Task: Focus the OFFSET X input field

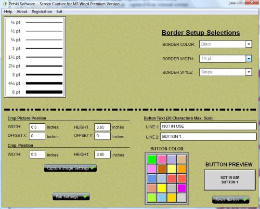Action: [x=37, y=136]
